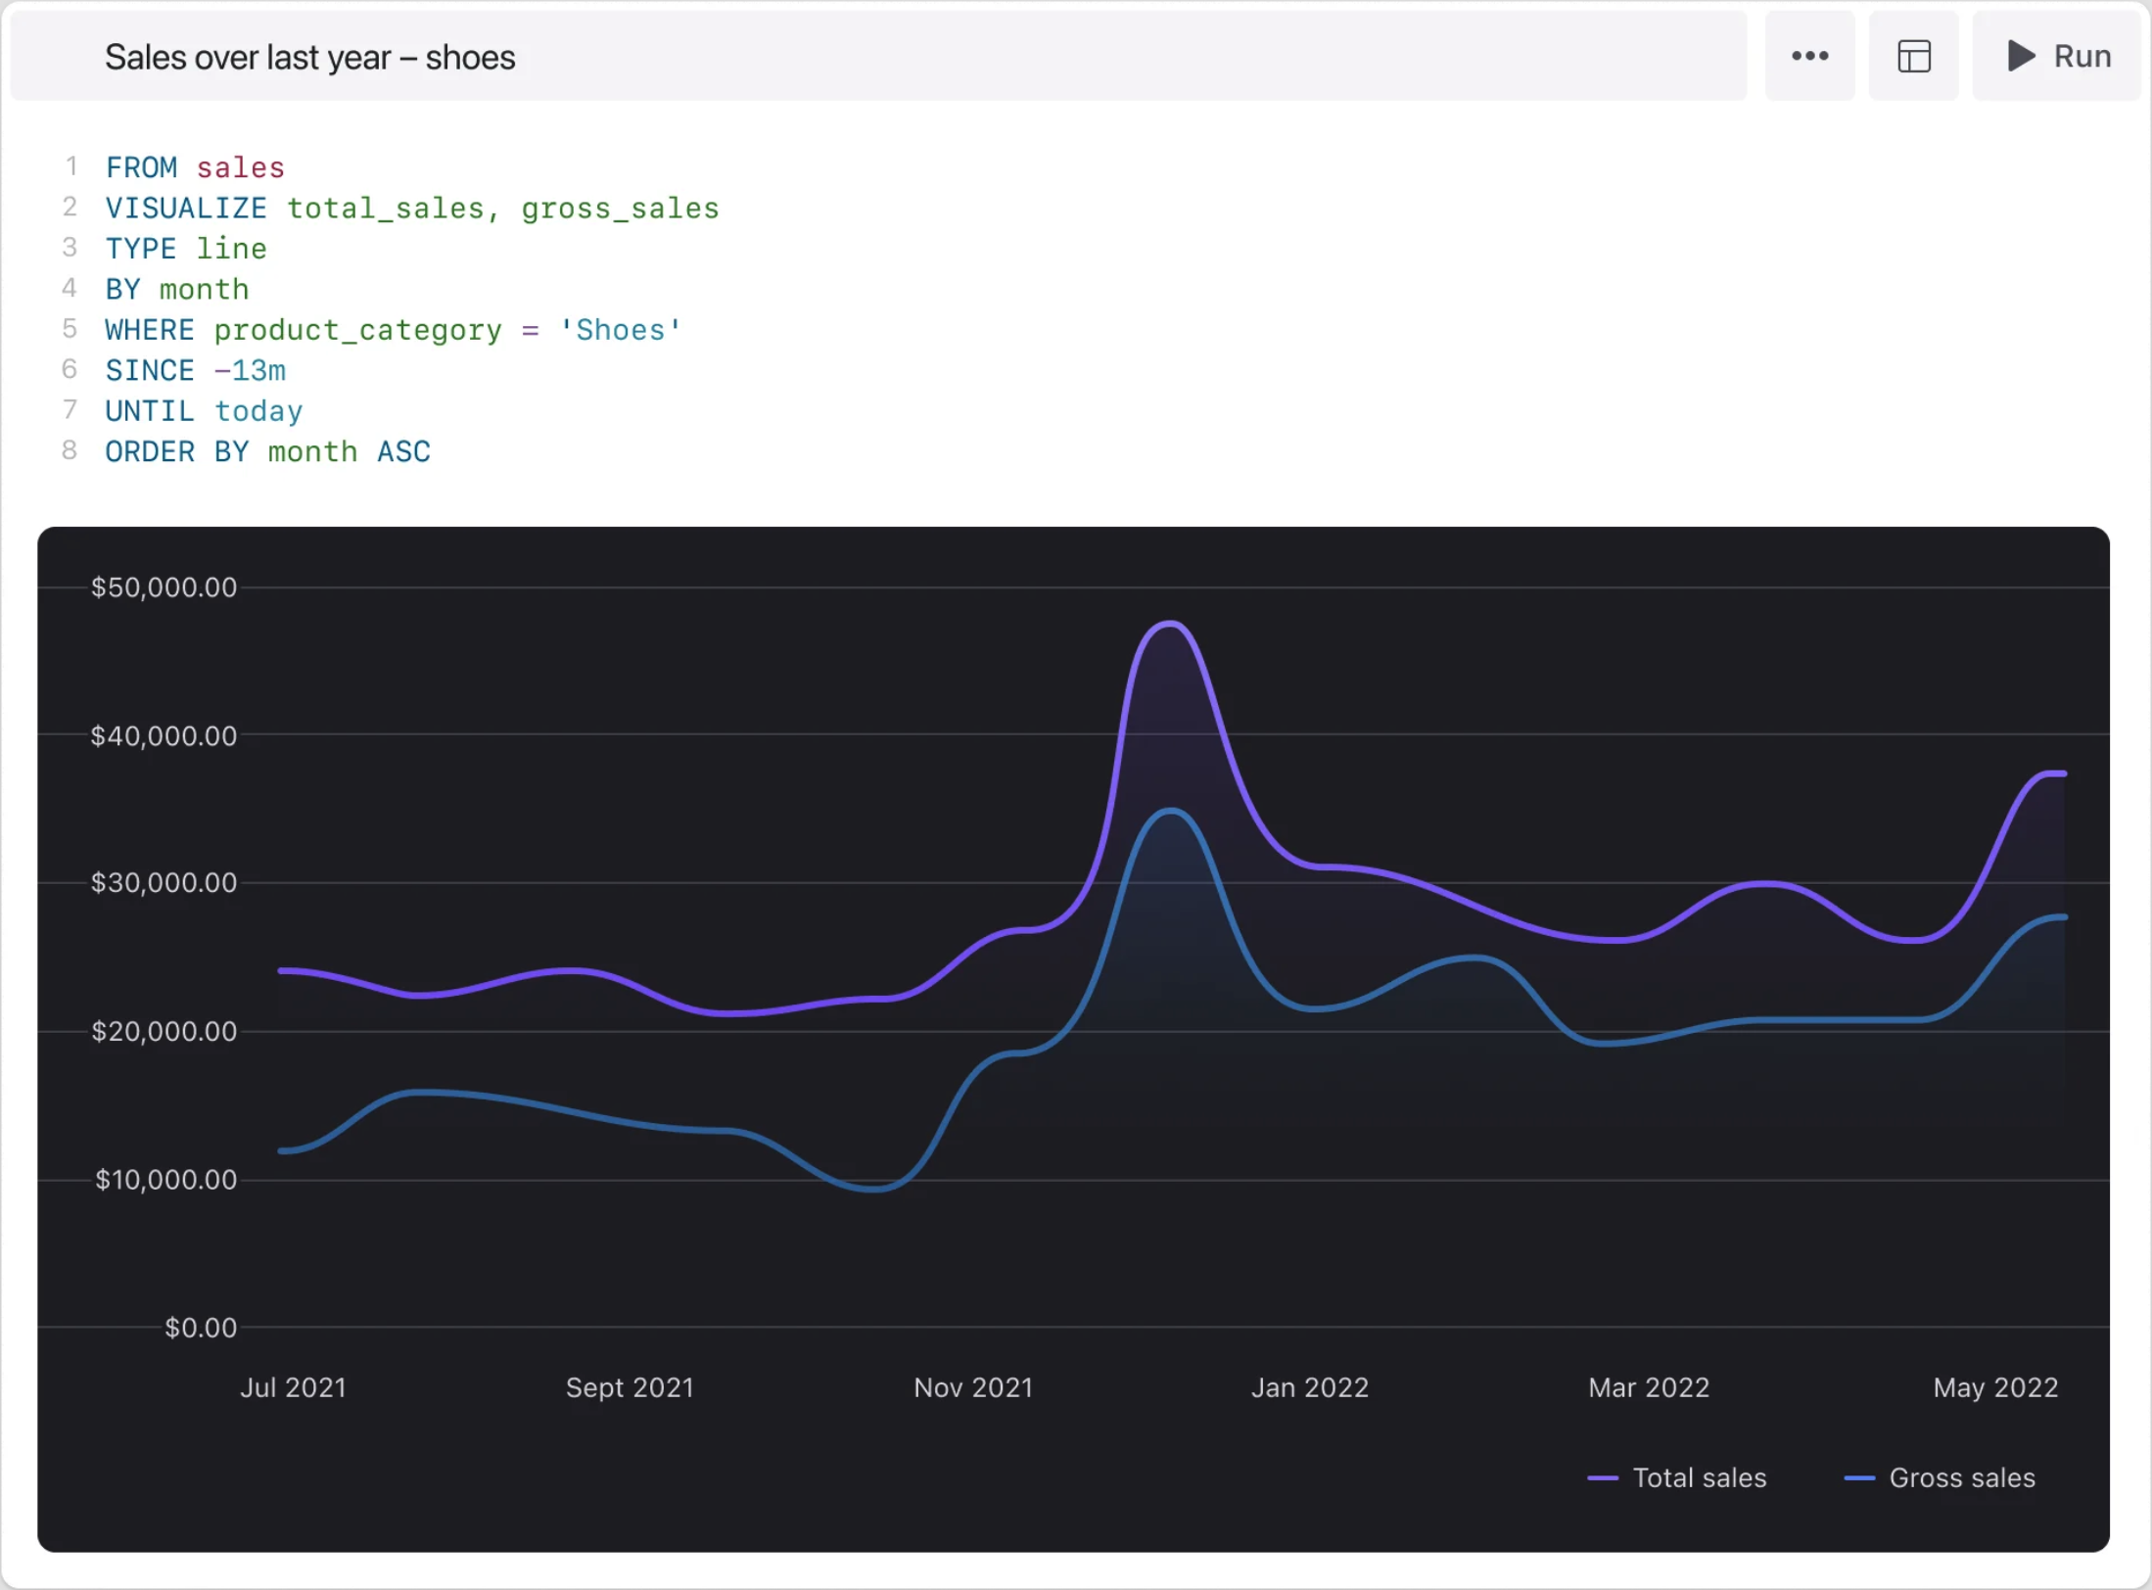Image resolution: width=2152 pixels, height=1590 pixels.
Task: Click the Gross sales dip before Nov 2021
Action: 873,1189
